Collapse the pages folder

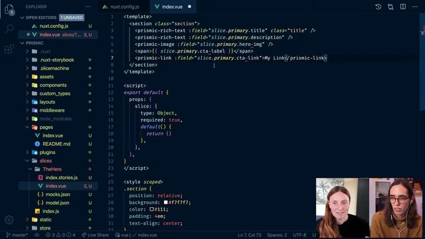coord(58,127)
